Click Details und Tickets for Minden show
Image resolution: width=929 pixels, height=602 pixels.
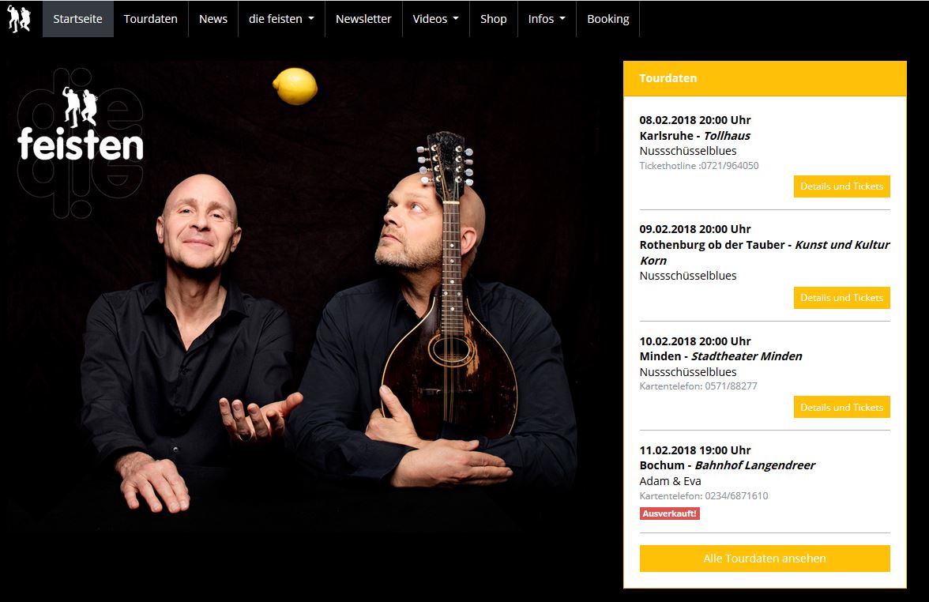click(842, 407)
